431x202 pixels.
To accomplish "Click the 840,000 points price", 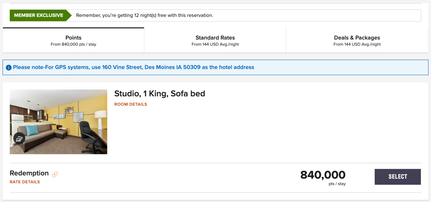I will [323, 175].
